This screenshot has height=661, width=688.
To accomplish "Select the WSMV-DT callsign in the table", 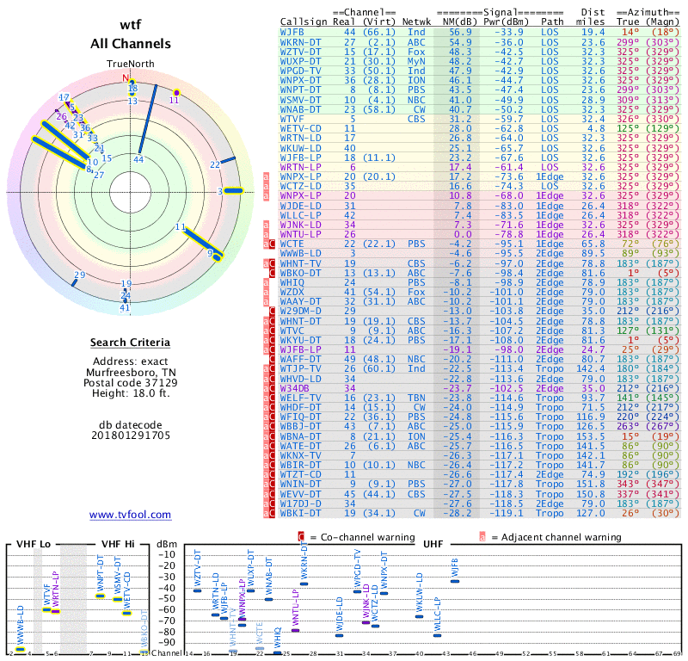I will tap(300, 100).
